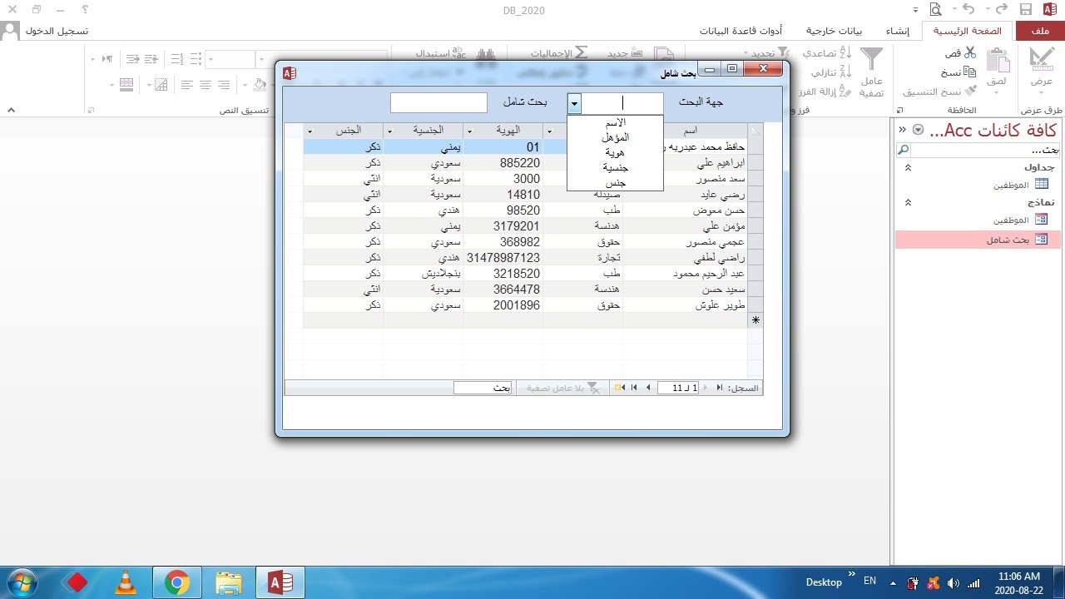Click the name cell عبد الرحيم محمود
Viewport: 1065px width, 599px height.
(x=685, y=274)
